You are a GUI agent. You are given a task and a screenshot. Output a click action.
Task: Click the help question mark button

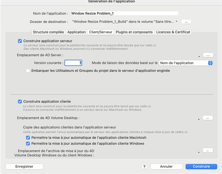[144, 166]
